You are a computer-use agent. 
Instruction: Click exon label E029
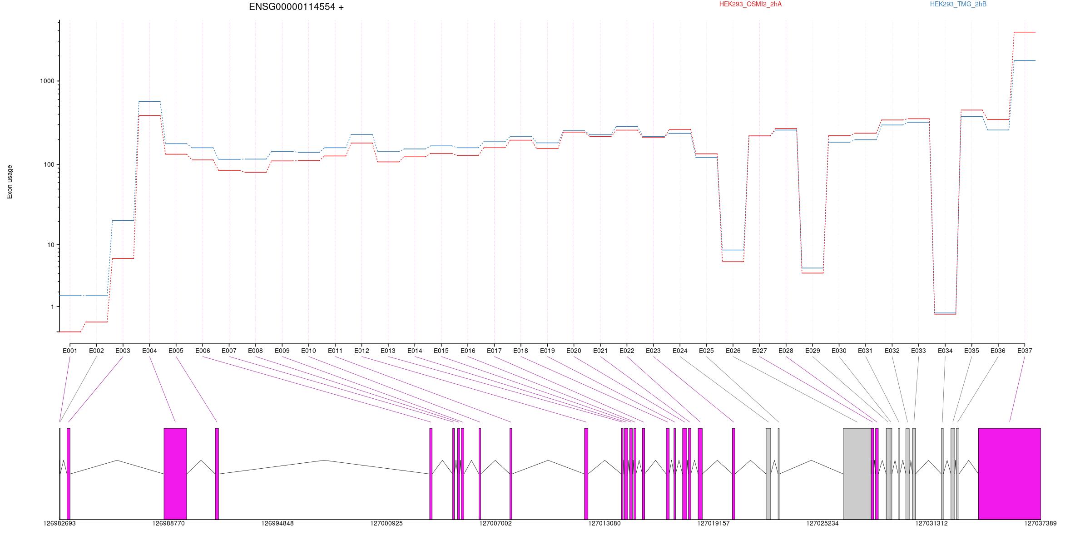[x=813, y=351]
